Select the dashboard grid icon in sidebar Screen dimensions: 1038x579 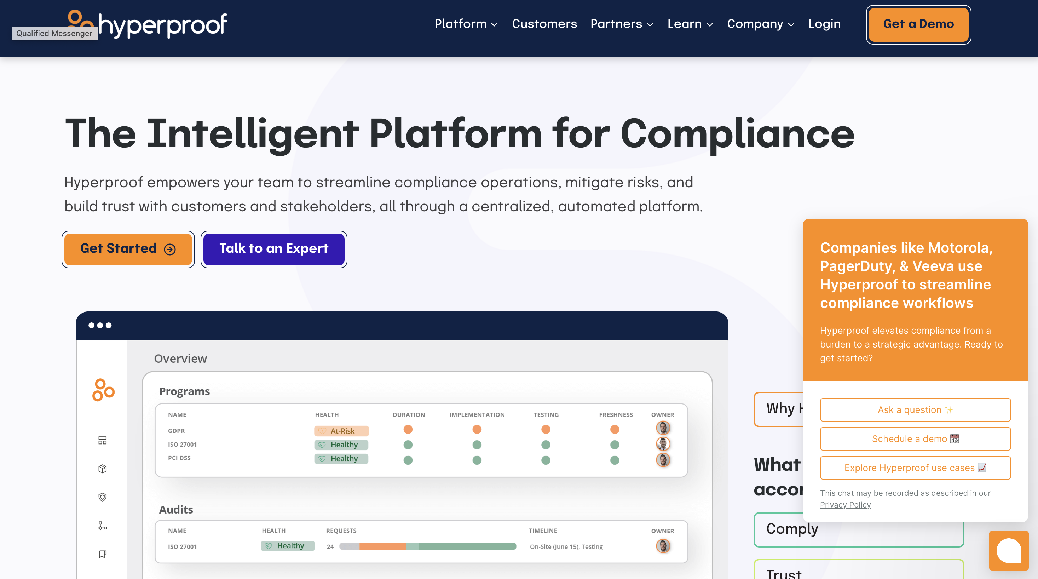tap(102, 440)
